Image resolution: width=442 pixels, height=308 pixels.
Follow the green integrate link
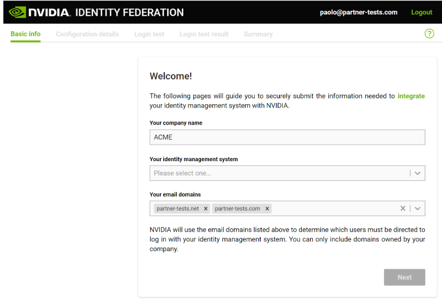pyautogui.click(x=411, y=96)
